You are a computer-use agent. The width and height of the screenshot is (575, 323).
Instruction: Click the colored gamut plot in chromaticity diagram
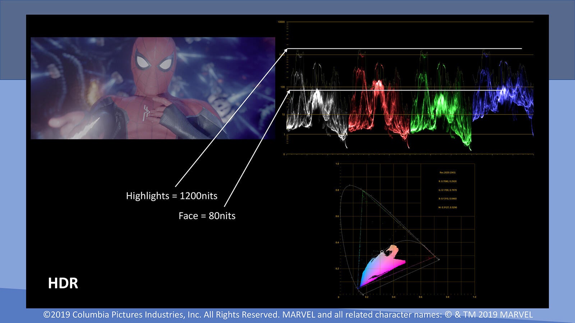coord(383,266)
